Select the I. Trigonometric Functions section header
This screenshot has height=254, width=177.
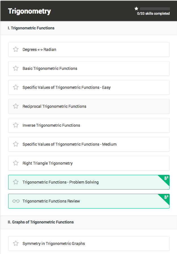[31, 28]
